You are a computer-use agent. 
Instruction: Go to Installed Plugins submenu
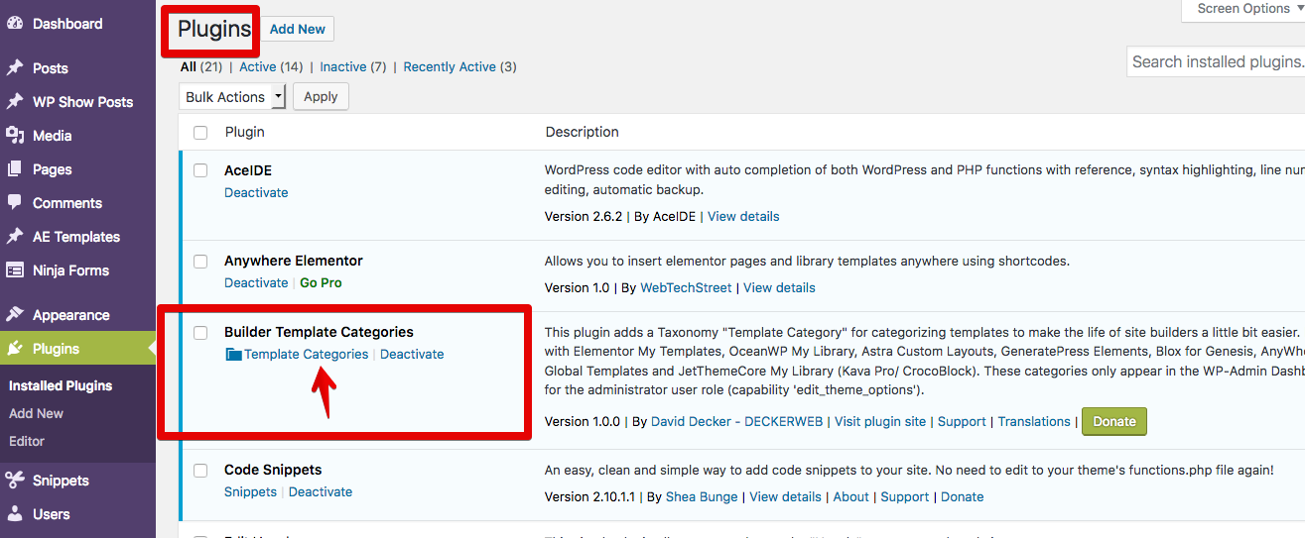point(61,385)
